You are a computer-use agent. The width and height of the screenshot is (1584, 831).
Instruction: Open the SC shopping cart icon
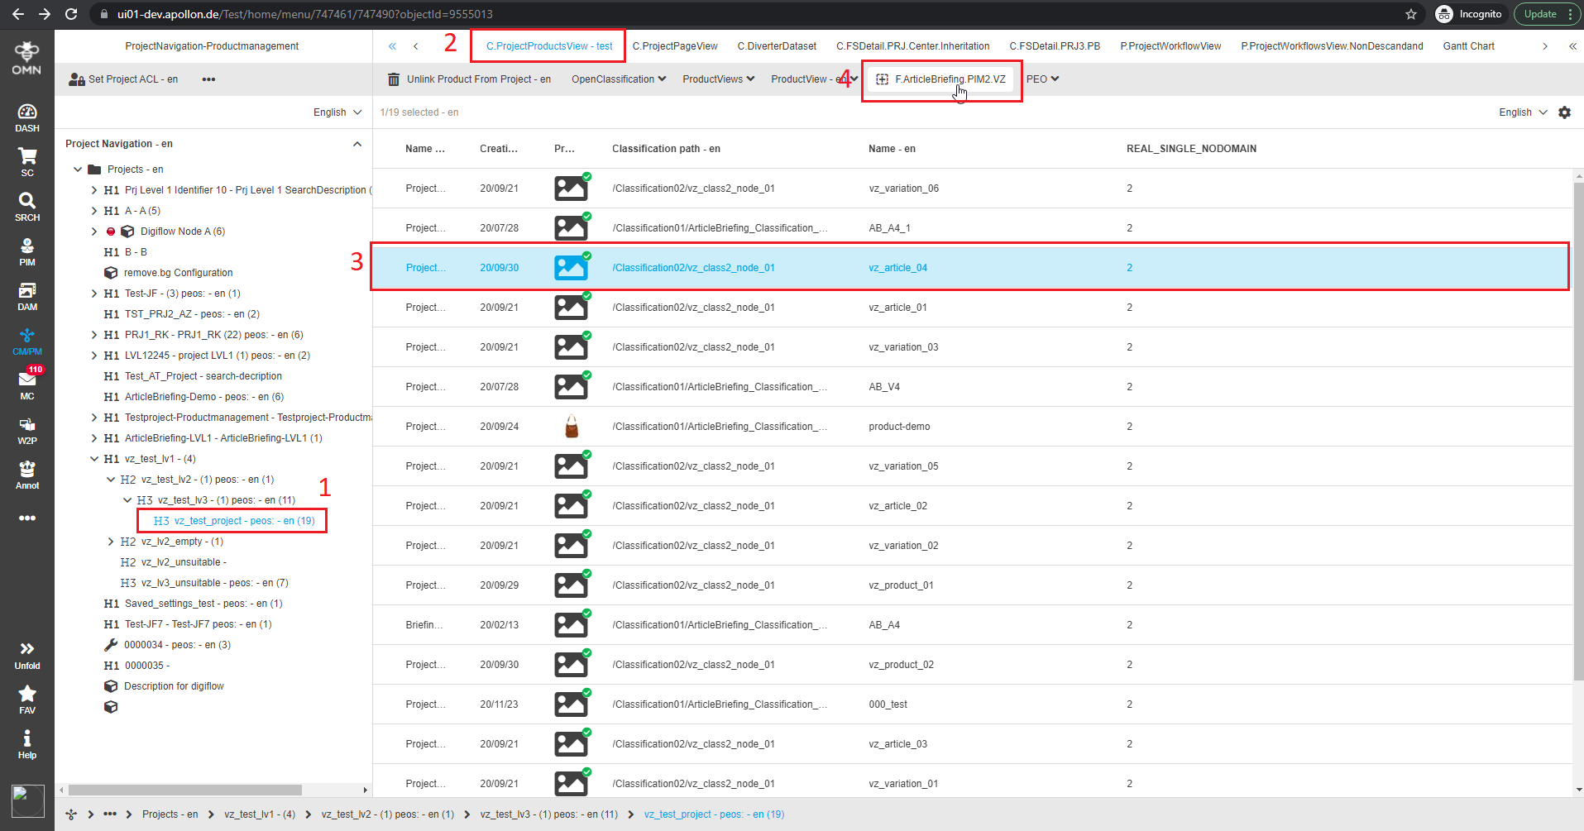click(x=27, y=161)
